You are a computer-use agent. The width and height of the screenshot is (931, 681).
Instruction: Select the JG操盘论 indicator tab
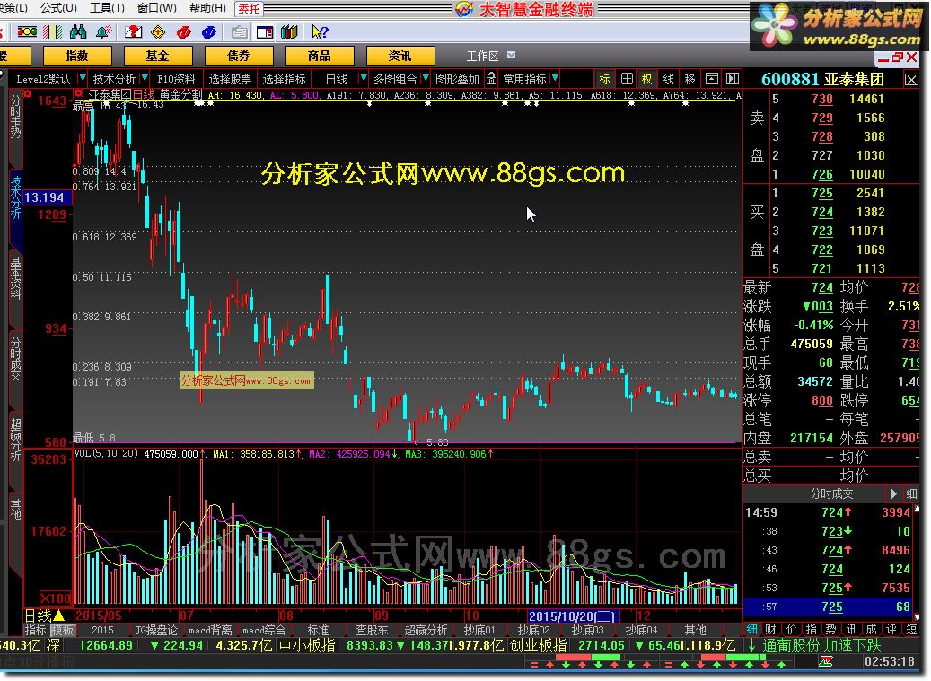pyautogui.click(x=156, y=630)
